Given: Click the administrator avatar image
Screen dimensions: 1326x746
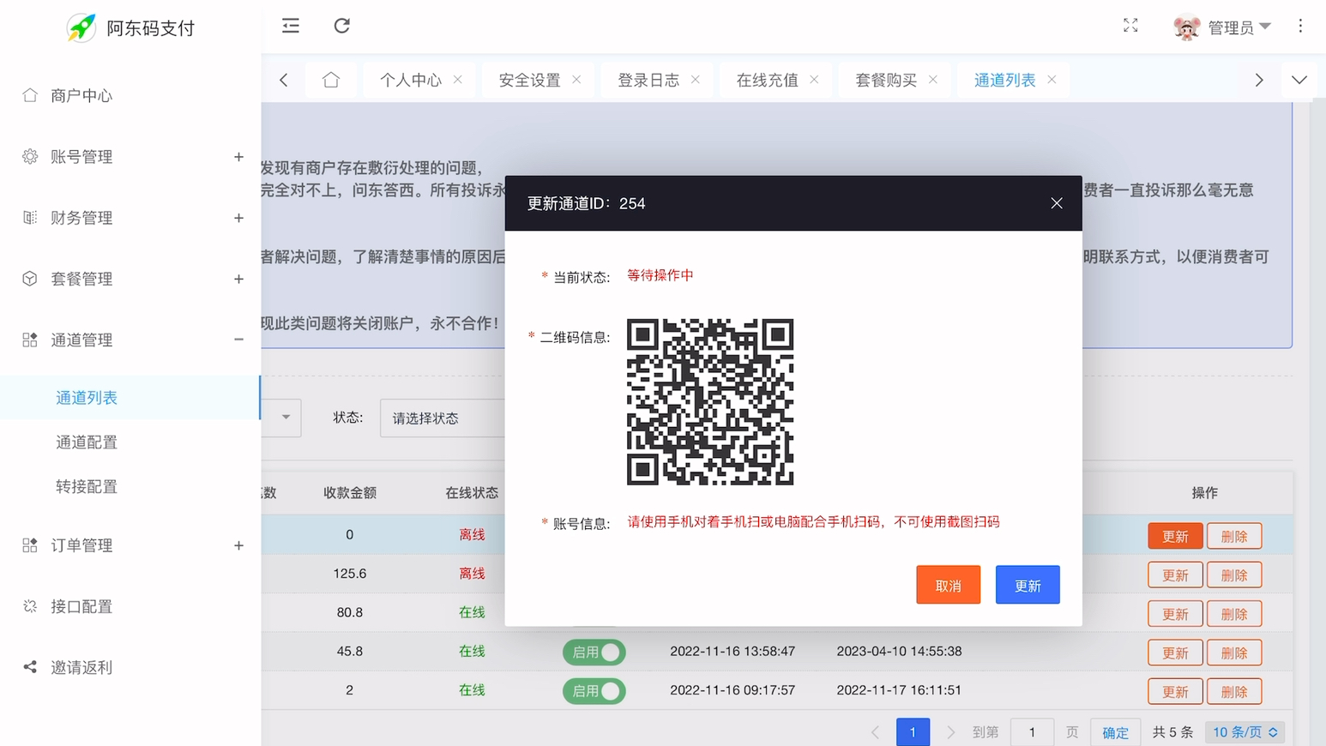Looking at the screenshot, I should [x=1186, y=27].
